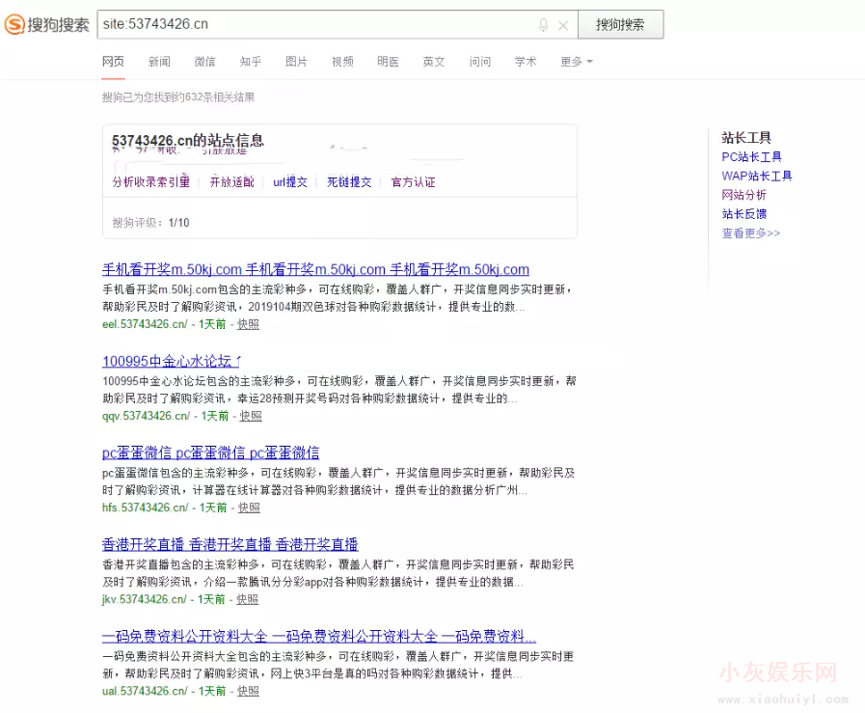Switch to the 视频 tab
This screenshot has height=713, width=865.
pos(342,61)
